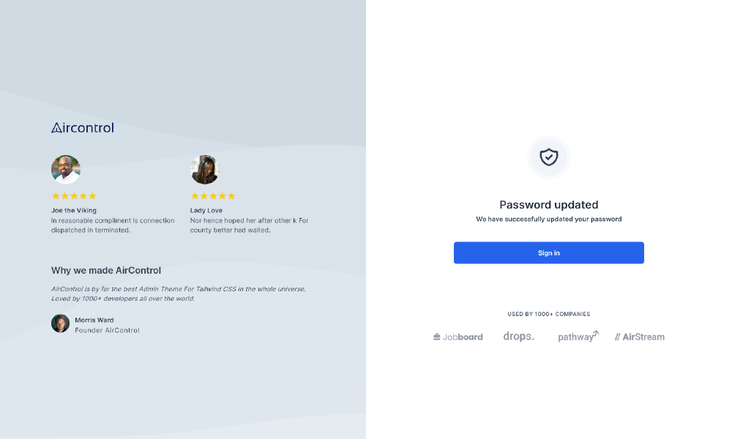Screen dimensions: 732x439
Task: Click Lady Love's star rating
Action: (x=212, y=195)
